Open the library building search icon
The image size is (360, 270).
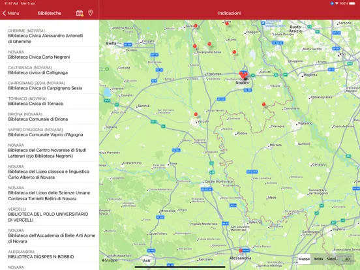tap(80, 13)
